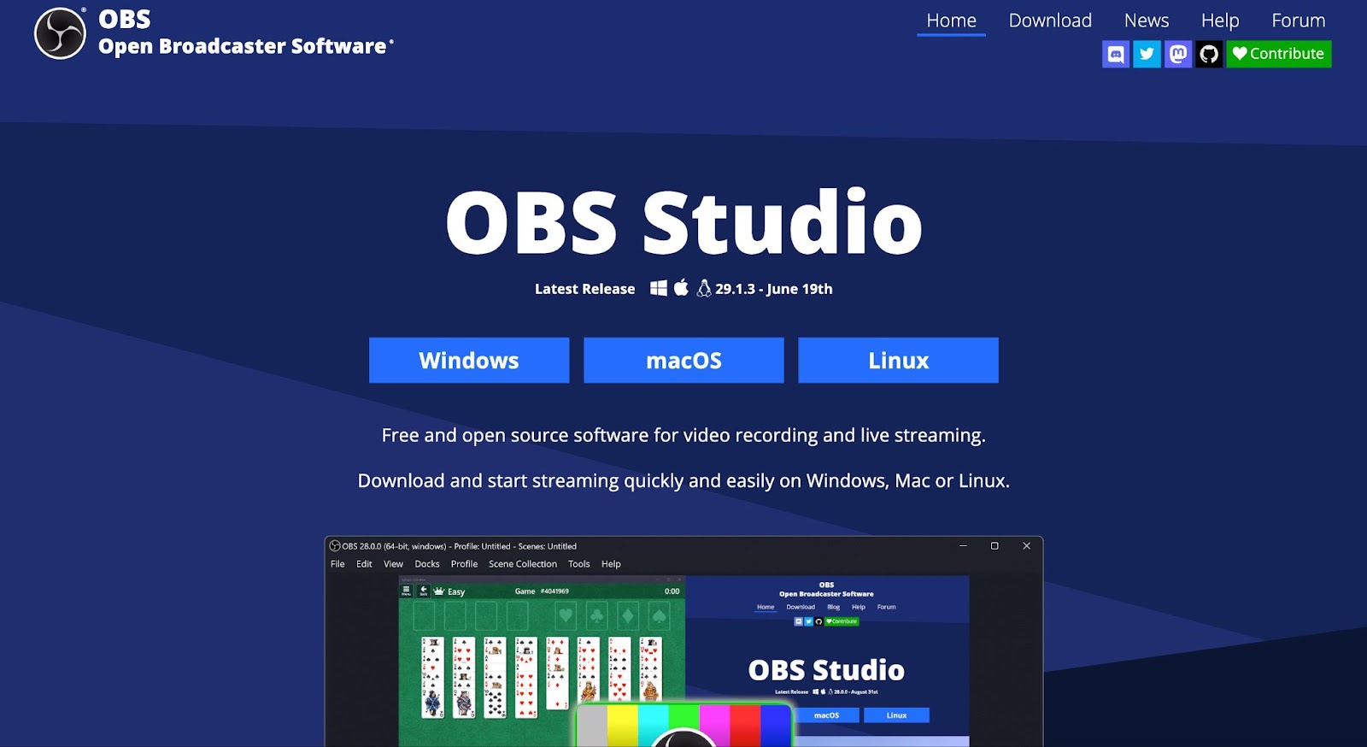Click the Latest Release label
The image size is (1367, 747).
click(585, 289)
